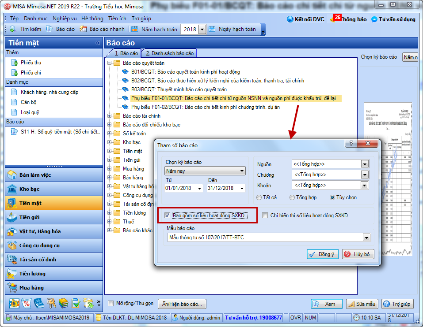Click the report preview thumbnail
This screenshot has height=327, width=423.
[x=388, y=179]
